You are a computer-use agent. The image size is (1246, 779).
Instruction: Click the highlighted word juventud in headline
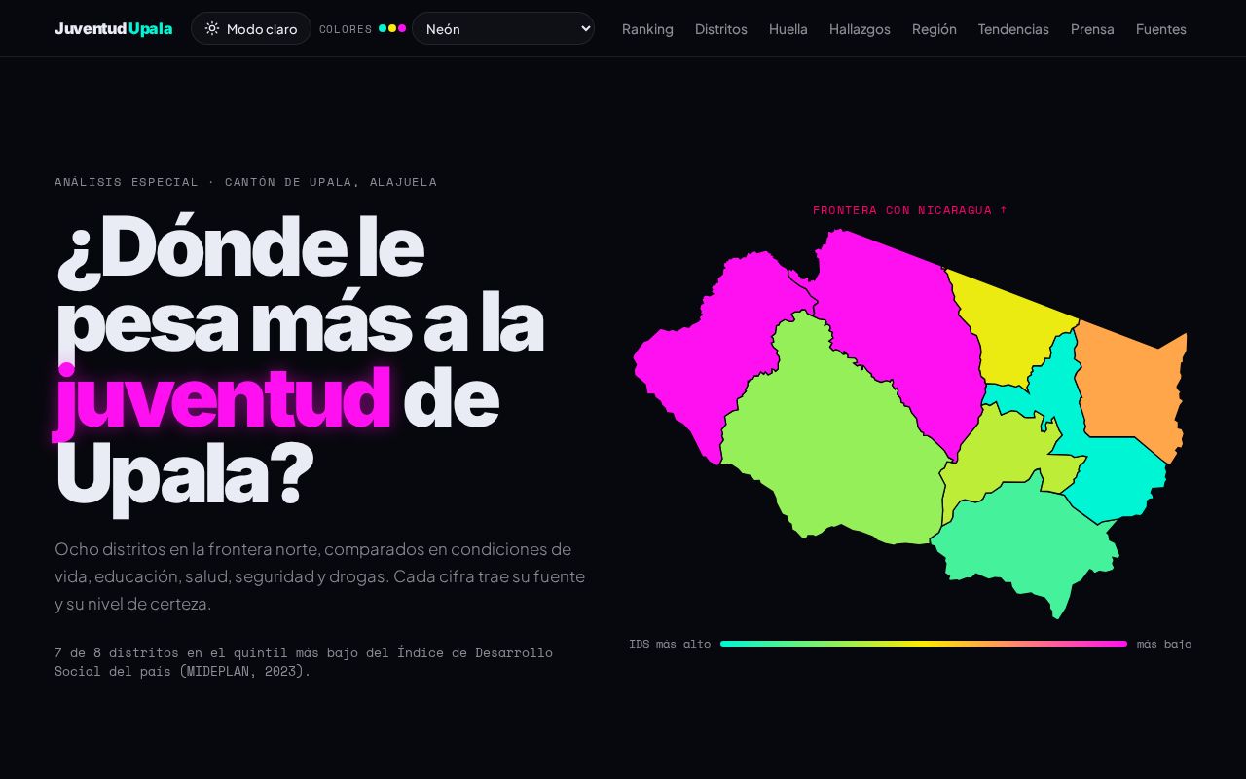[x=223, y=399]
